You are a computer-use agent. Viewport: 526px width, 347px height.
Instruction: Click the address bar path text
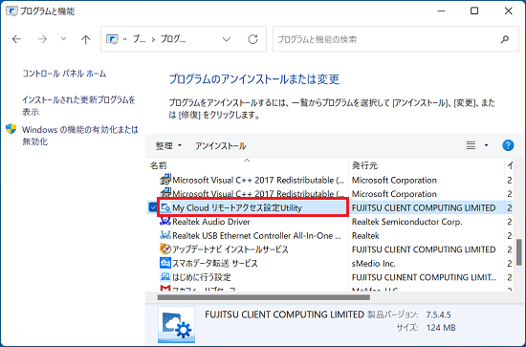pyautogui.click(x=160, y=39)
